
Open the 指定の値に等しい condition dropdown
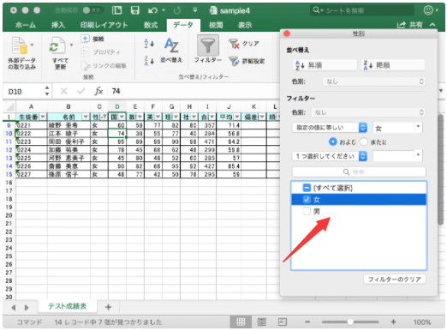point(330,128)
